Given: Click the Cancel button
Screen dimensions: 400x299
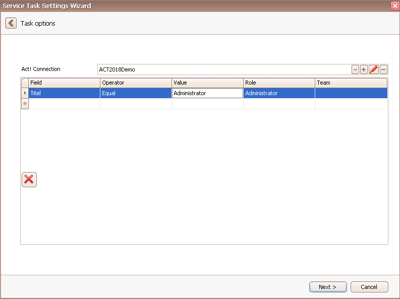Looking at the screenshot, I should (x=369, y=287).
